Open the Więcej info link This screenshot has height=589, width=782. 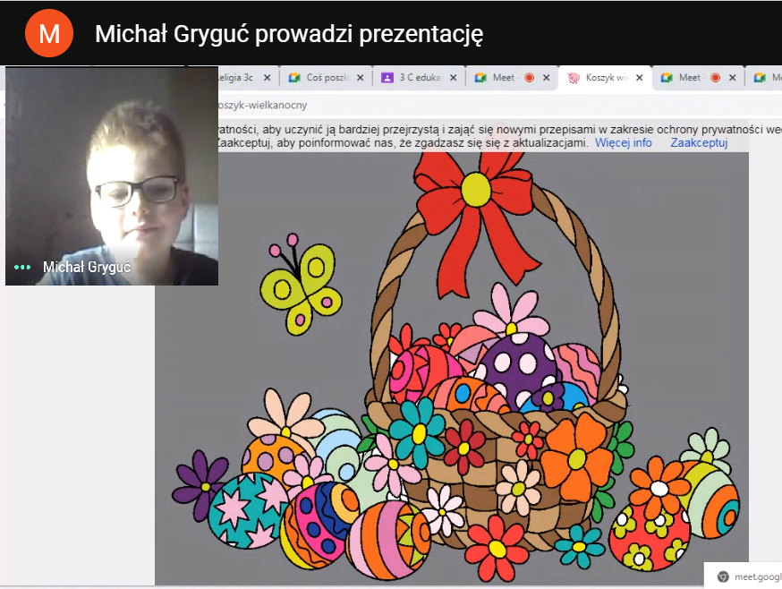pos(623,142)
